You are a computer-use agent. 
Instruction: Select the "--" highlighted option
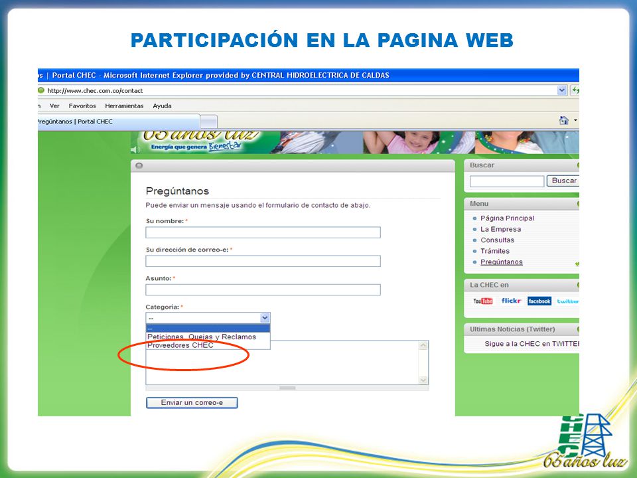tap(208, 329)
